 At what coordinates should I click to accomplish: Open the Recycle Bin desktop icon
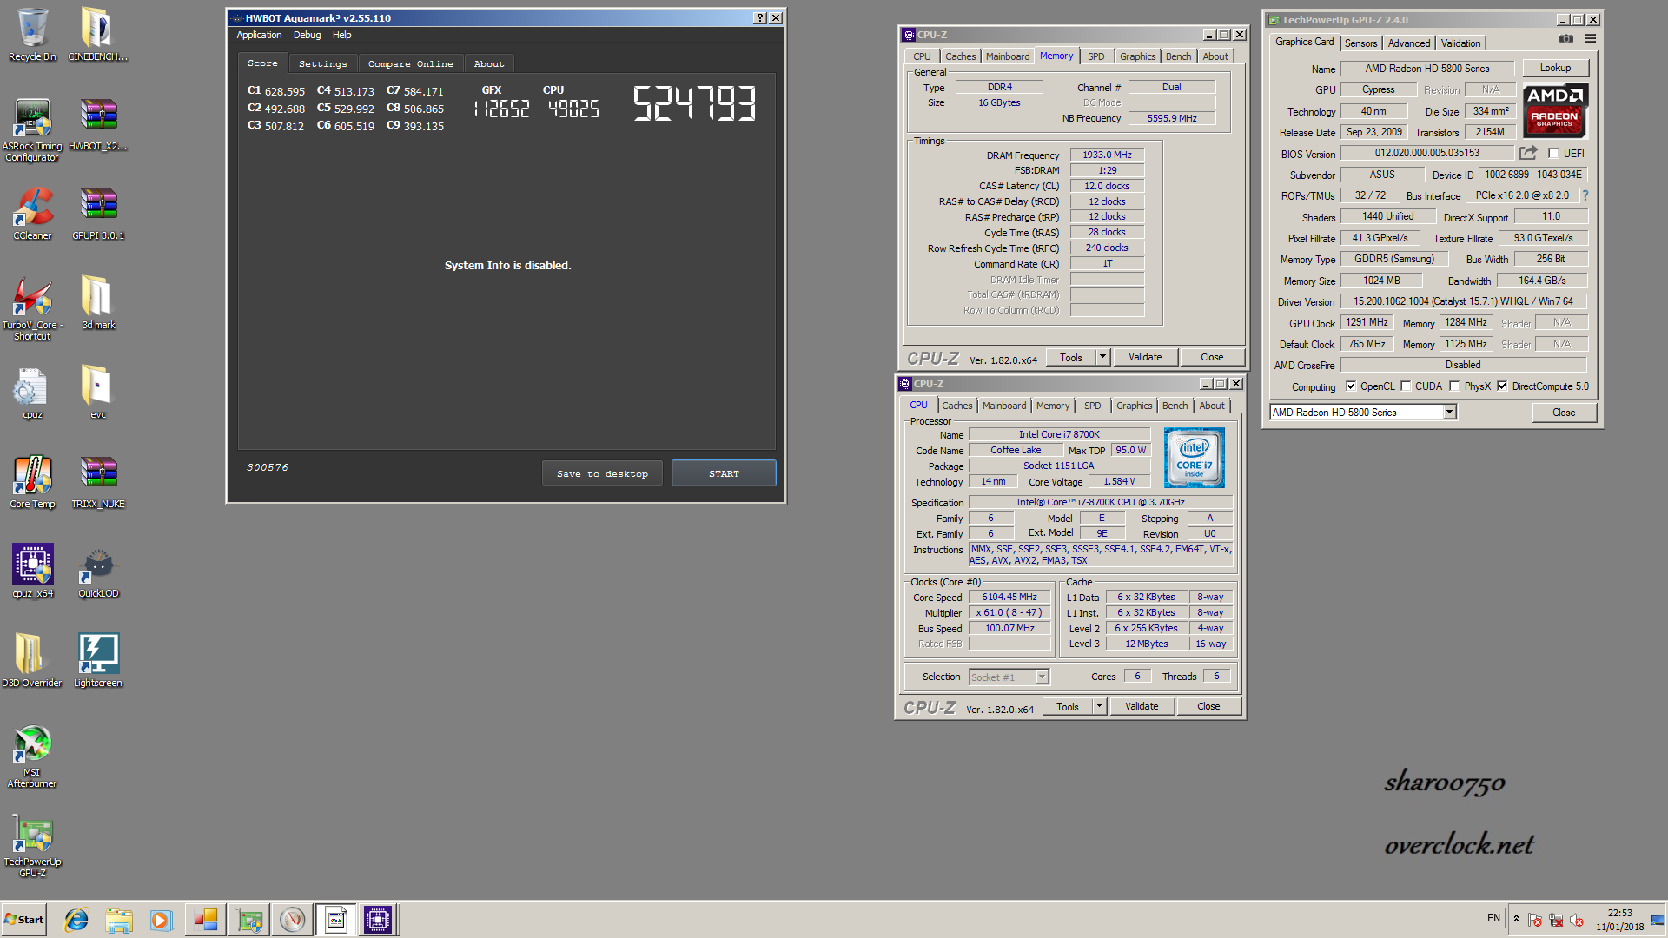point(32,35)
